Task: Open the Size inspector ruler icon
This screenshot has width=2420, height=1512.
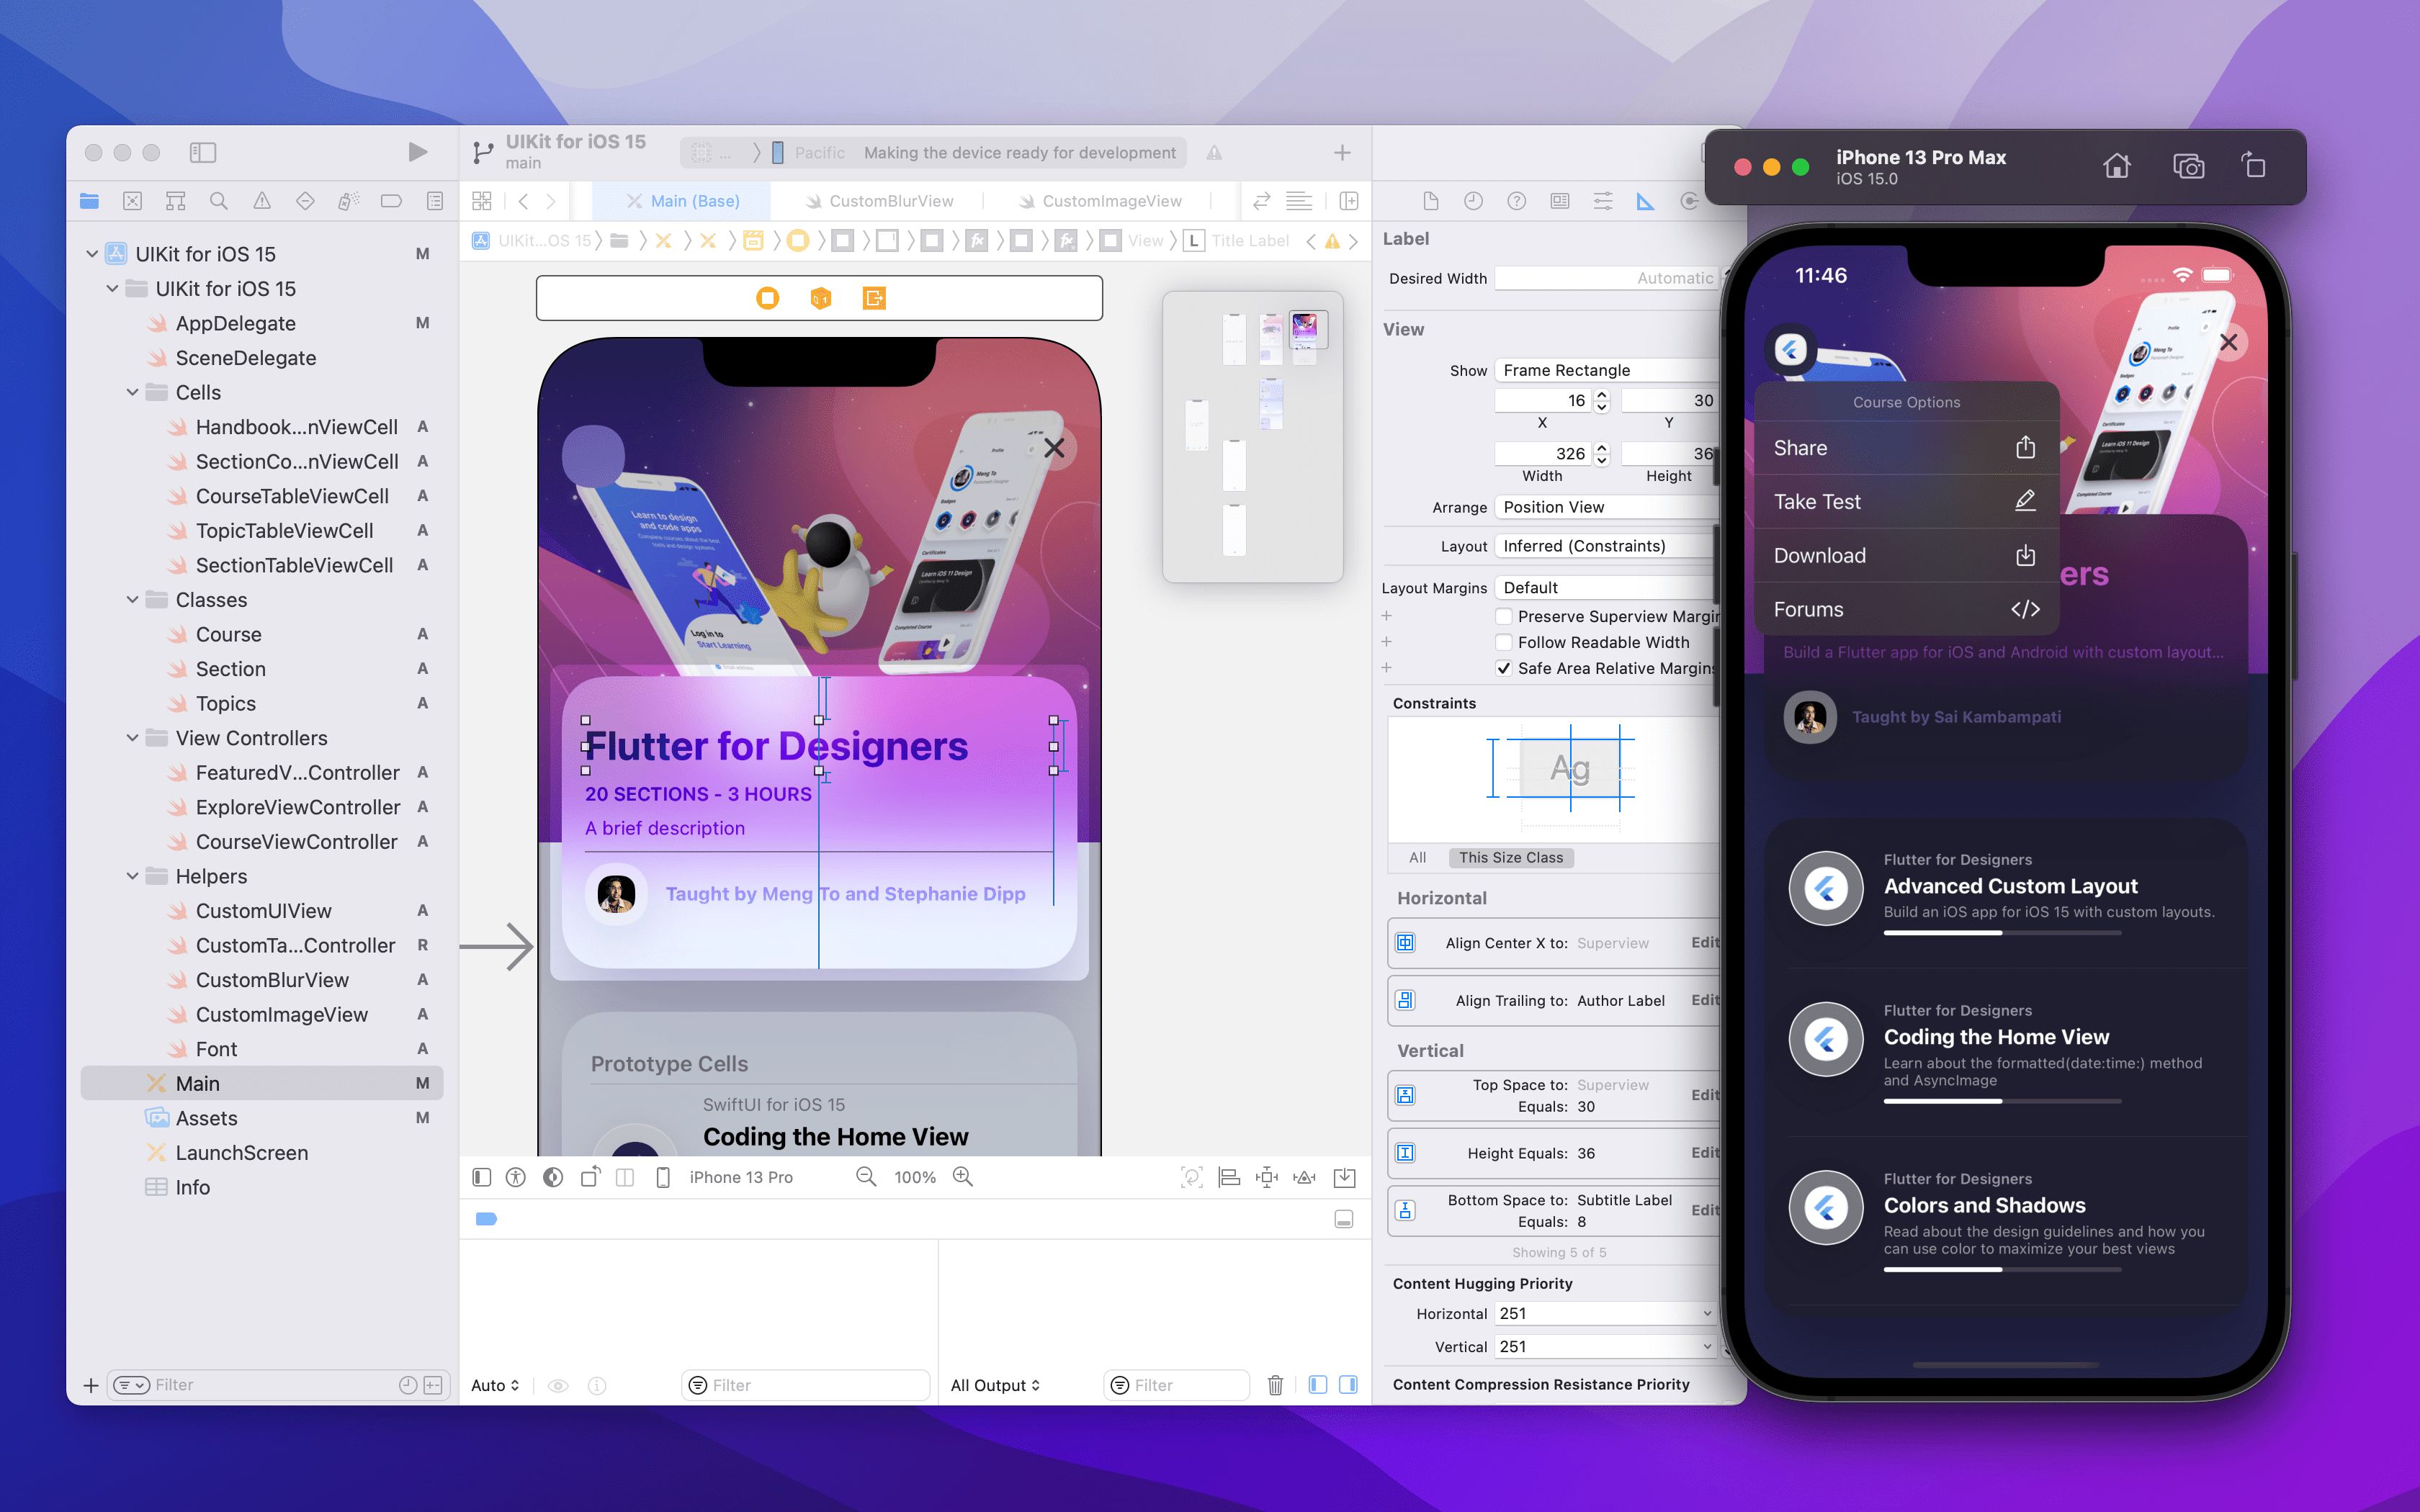Action: coord(1645,201)
